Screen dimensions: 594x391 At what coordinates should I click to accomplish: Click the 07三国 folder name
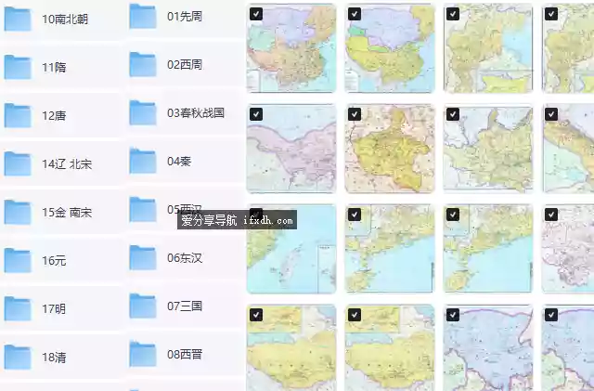click(185, 306)
